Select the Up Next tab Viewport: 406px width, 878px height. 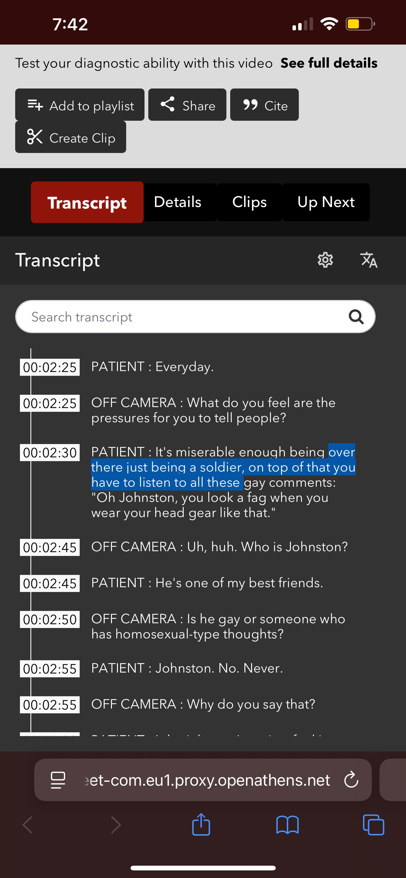326,202
